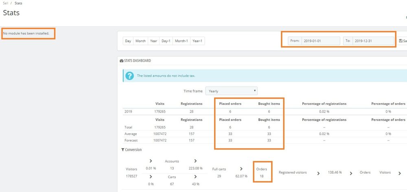Click the Time frame label
Viewport: 407px width, 192px height.
coord(193,91)
